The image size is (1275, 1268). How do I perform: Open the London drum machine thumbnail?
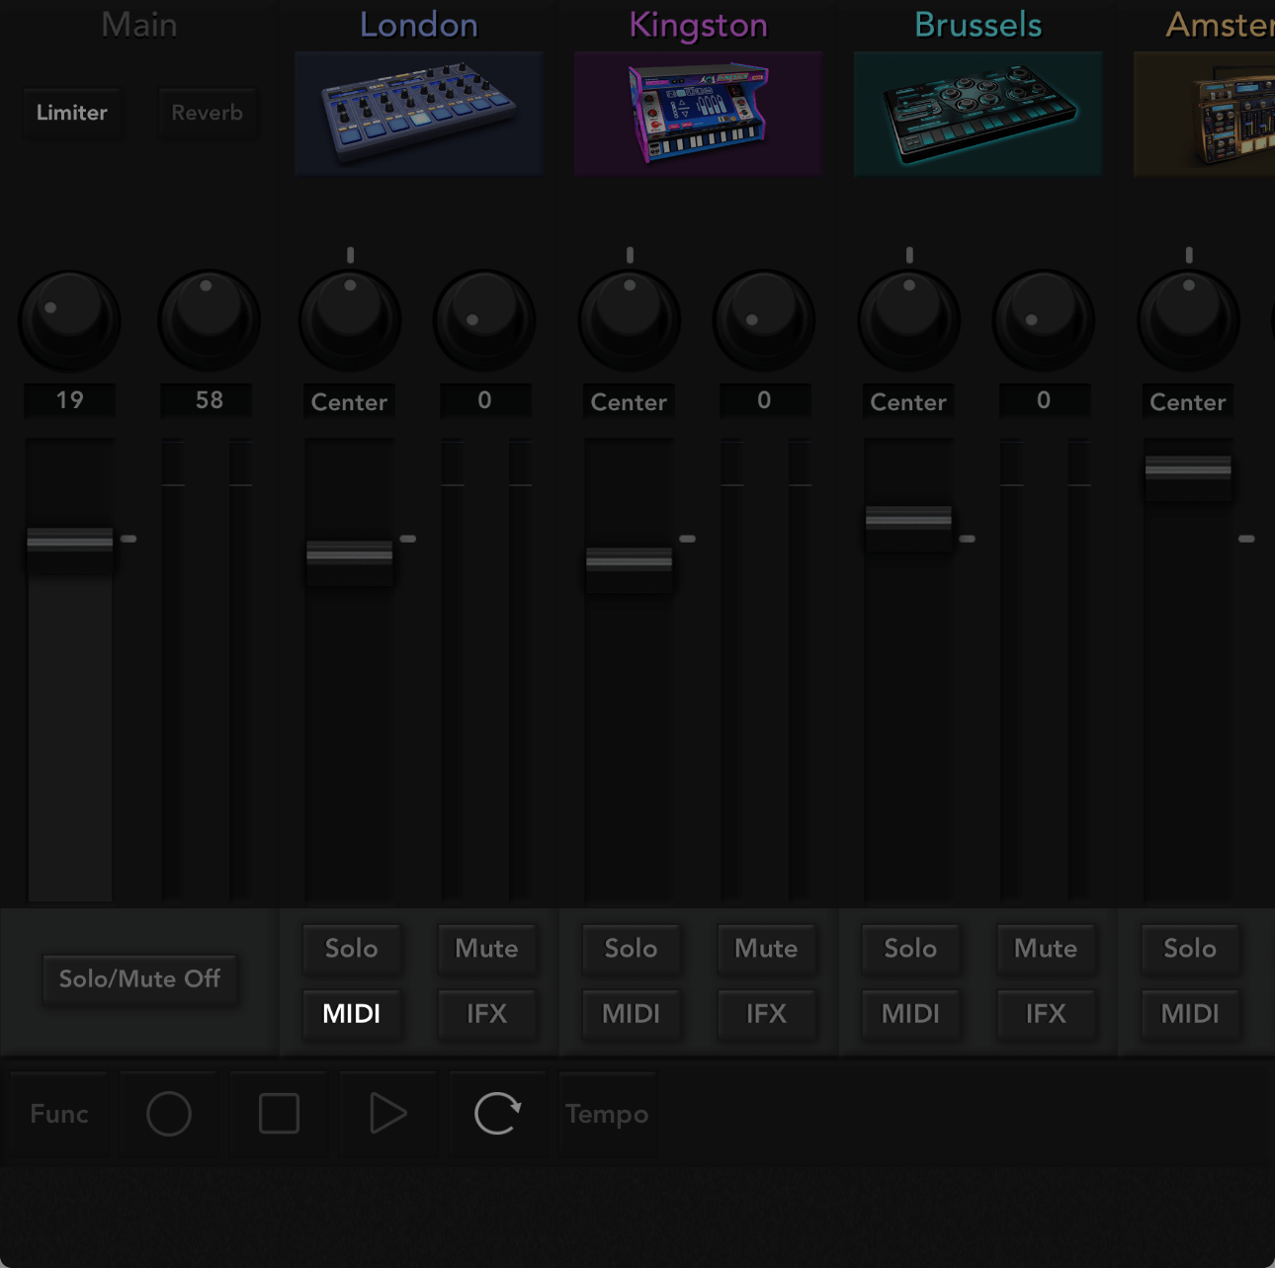point(418,114)
